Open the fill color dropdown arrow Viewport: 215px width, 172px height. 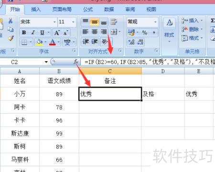[45, 42]
